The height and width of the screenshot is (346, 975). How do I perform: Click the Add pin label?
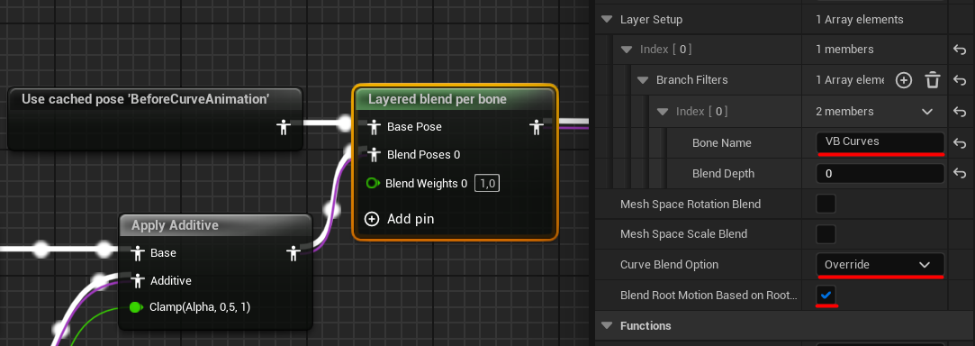[411, 219]
